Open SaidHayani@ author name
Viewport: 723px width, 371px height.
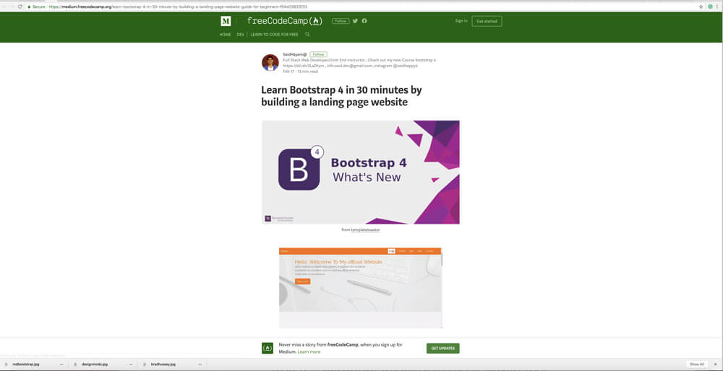click(x=295, y=54)
